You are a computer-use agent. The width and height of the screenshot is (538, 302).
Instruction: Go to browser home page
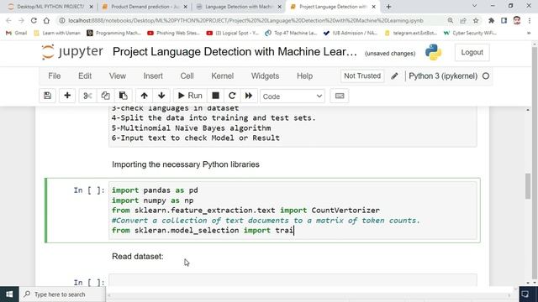(46, 20)
